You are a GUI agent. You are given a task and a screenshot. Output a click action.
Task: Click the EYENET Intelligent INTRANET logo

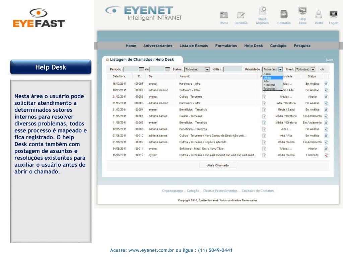tap(143, 13)
